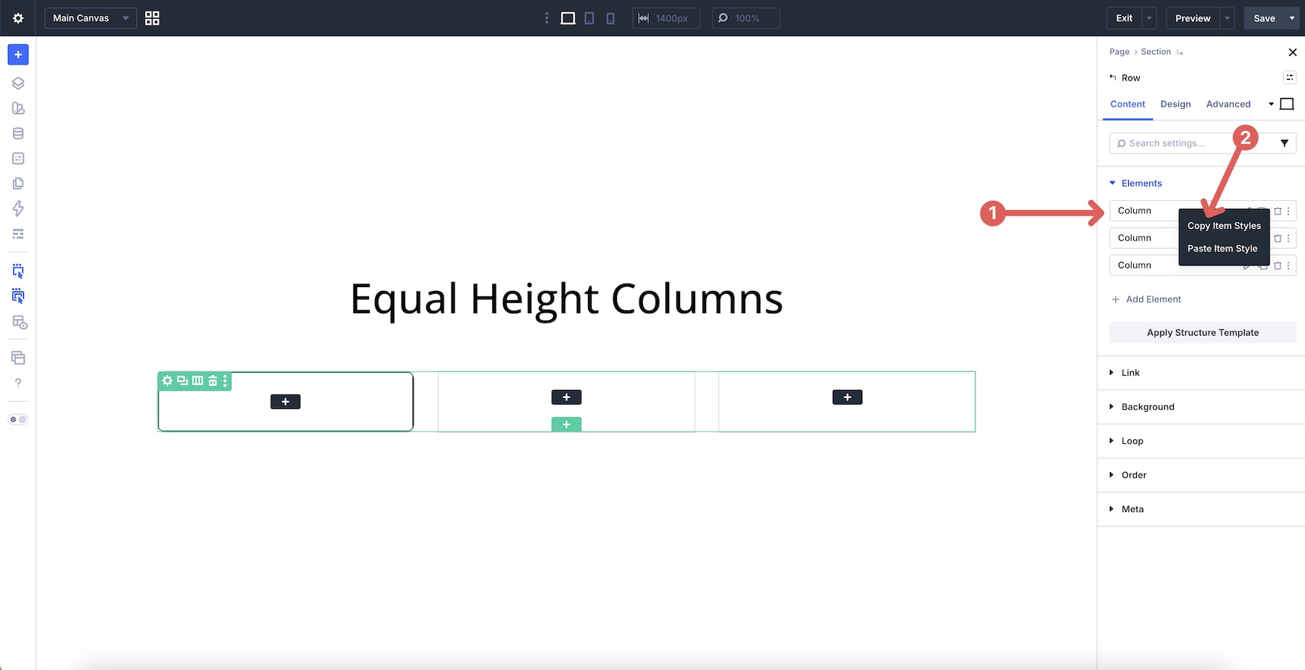
Task: Open the form panel icon in sidebar
Action: (18, 158)
